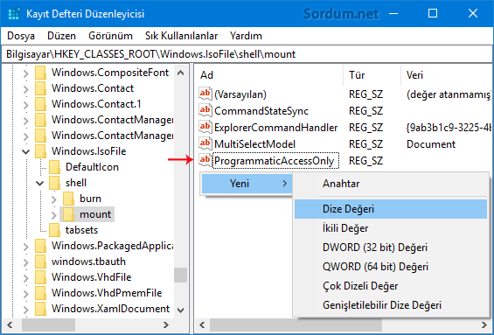Open the Sık Kullanılanlar menu

(x=181, y=36)
